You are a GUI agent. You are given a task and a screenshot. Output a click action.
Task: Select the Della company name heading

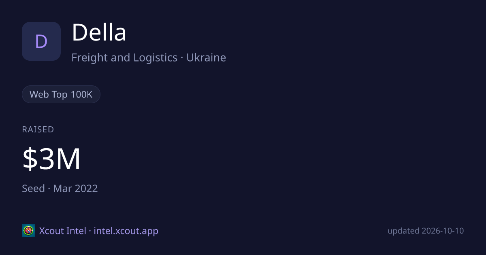(x=99, y=33)
